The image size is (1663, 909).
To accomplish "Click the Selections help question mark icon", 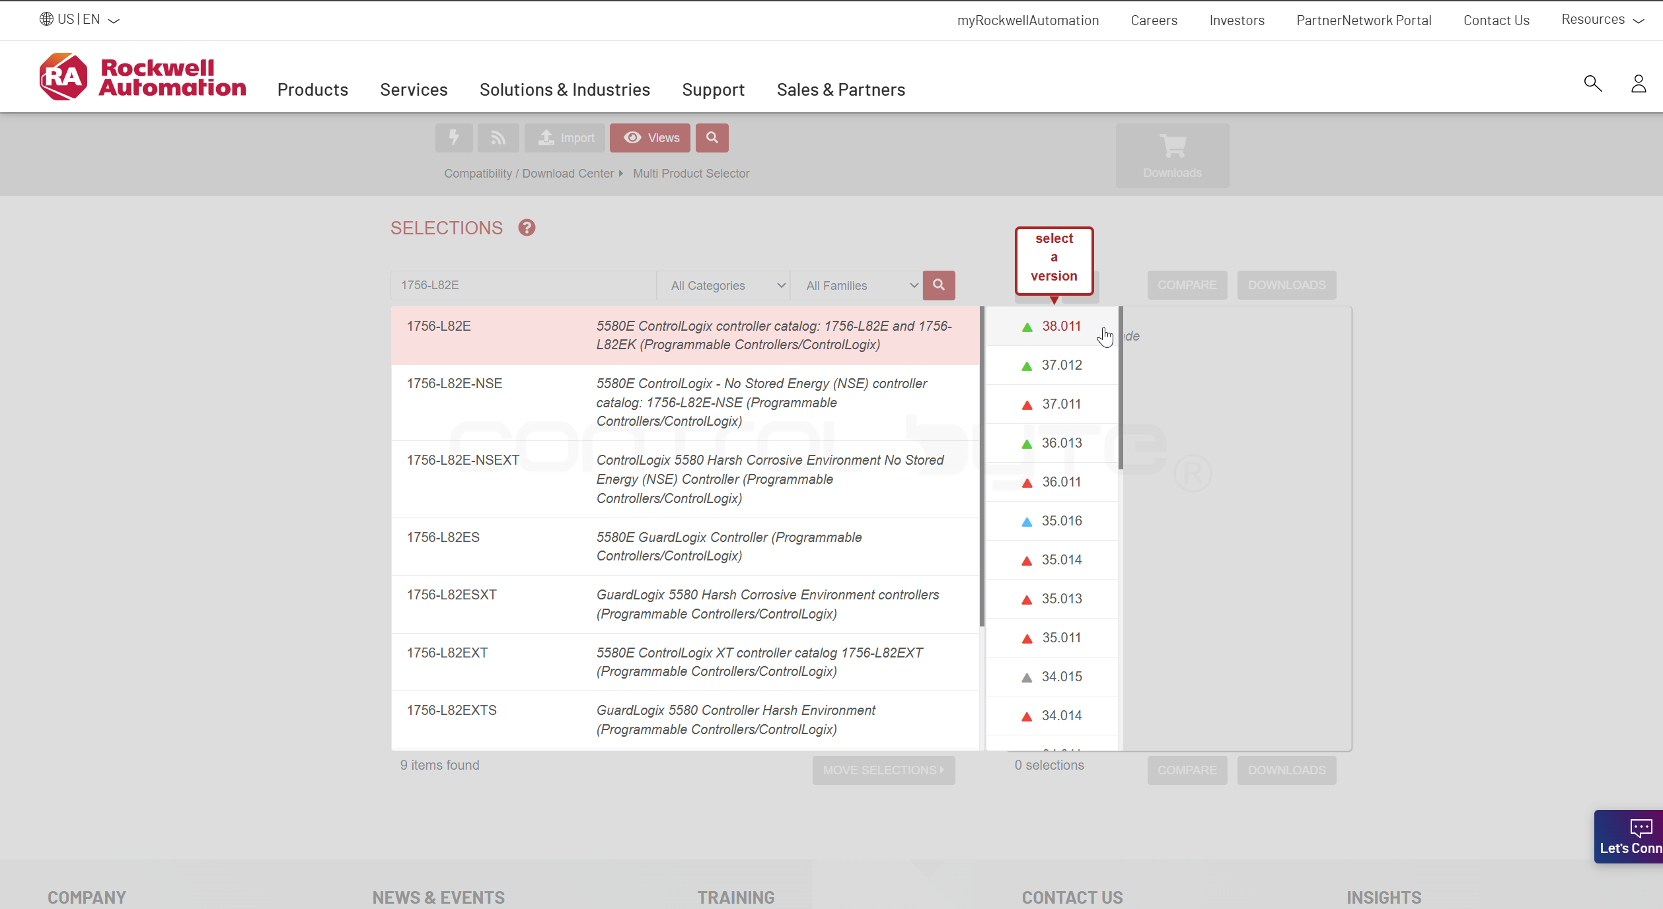I will pos(527,228).
